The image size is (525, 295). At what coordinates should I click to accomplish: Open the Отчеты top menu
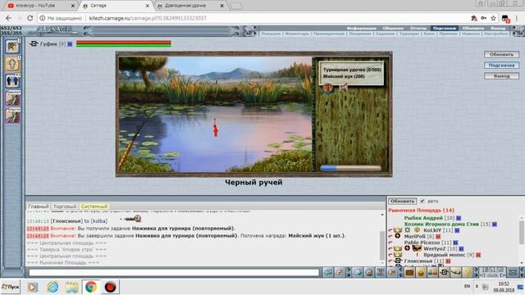pos(418,29)
